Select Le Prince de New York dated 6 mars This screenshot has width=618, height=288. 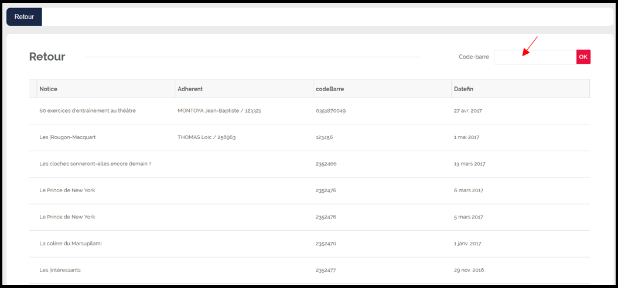point(67,190)
